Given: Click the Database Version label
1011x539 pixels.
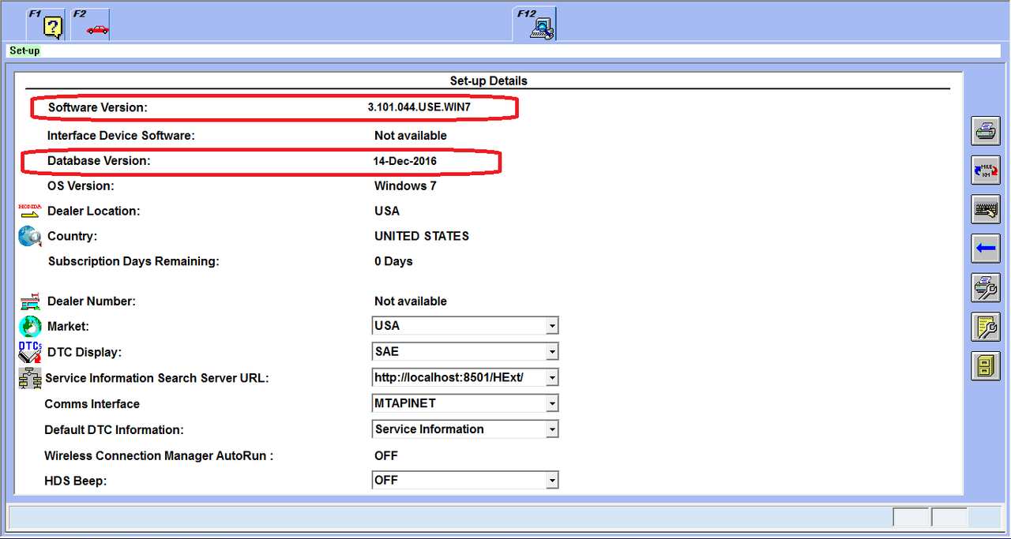Looking at the screenshot, I should (99, 161).
